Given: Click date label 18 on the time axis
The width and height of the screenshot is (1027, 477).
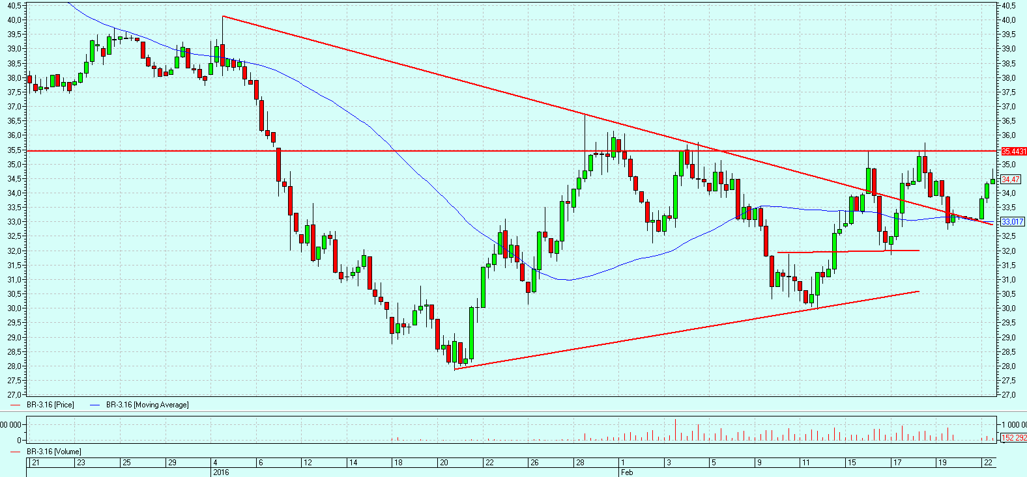Looking at the screenshot, I should [398, 463].
